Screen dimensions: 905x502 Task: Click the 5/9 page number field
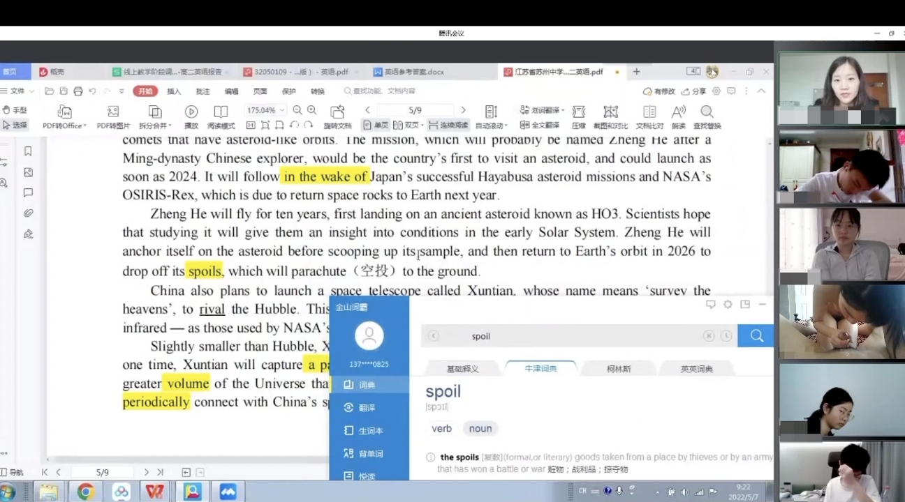pyautogui.click(x=415, y=110)
